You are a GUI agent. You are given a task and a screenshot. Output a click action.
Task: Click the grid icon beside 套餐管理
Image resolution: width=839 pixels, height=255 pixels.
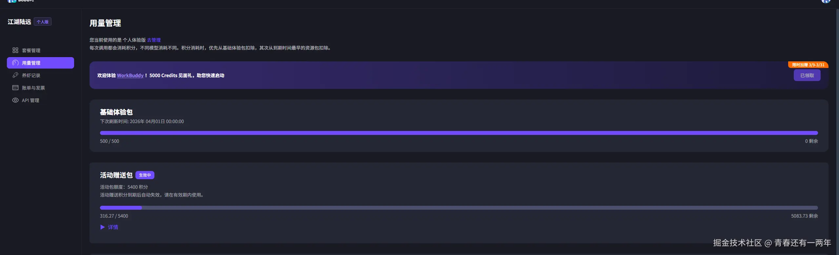click(x=15, y=50)
